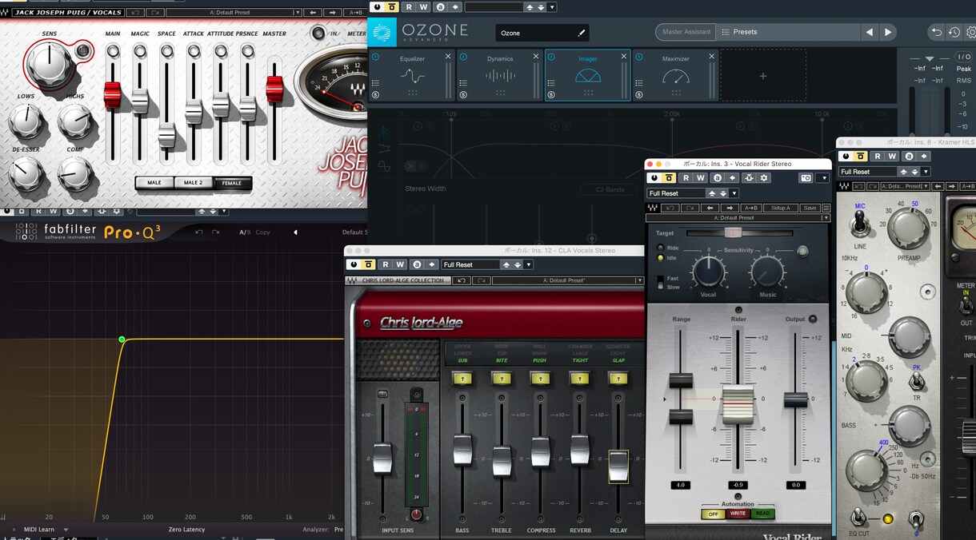
Task: Go to the next Ozone preset
Action: tap(888, 33)
